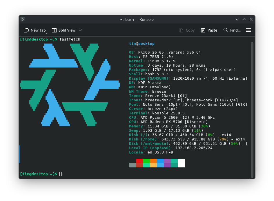Click the Split View toolbar button
Image resolution: width=274 pixels, height=201 pixels.
(63, 30)
